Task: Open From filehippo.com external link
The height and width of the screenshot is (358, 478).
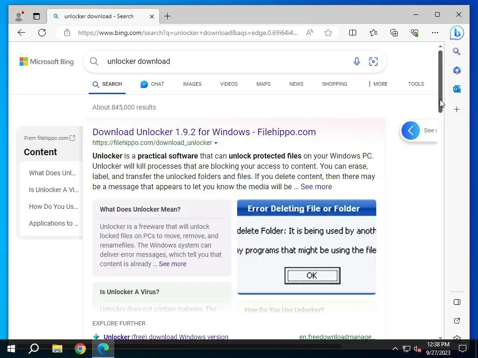Action: 49,138
